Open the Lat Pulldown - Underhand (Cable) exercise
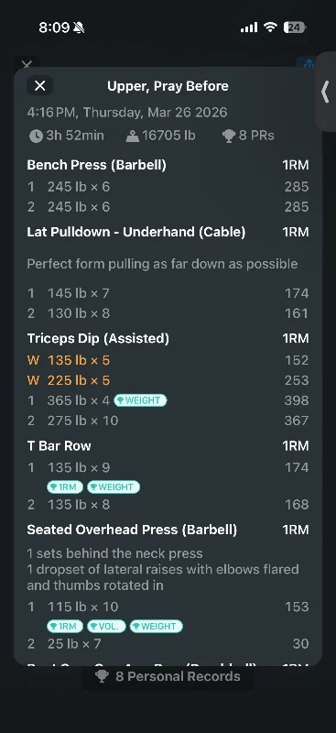336x733 pixels. click(x=136, y=232)
